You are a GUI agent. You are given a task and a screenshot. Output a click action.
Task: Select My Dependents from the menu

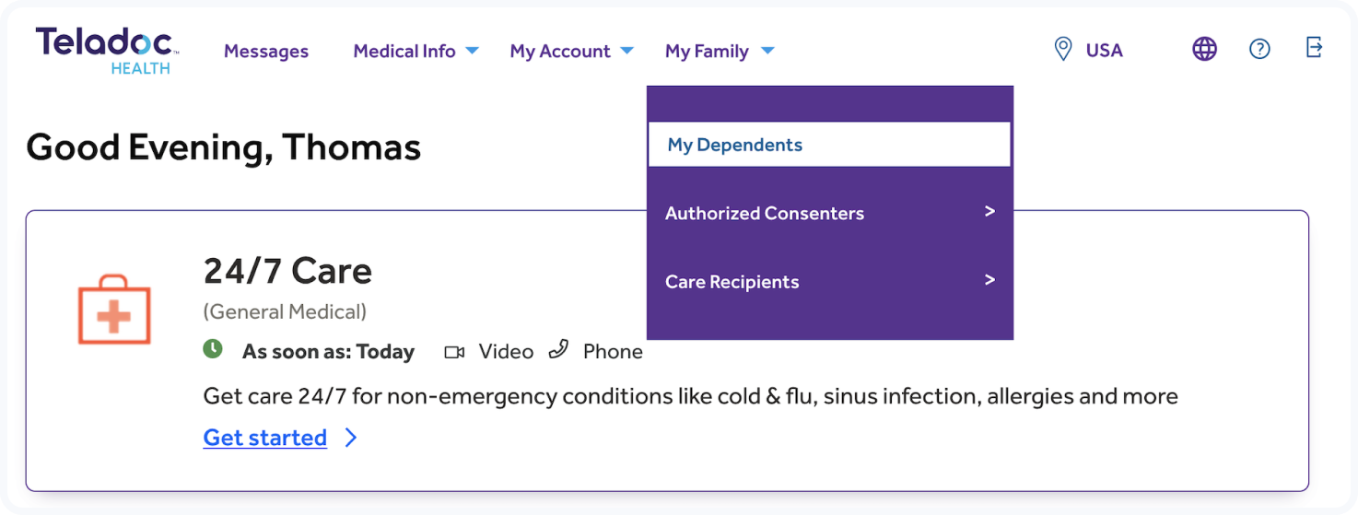pyautogui.click(x=735, y=145)
